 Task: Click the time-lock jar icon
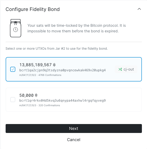[16, 28]
